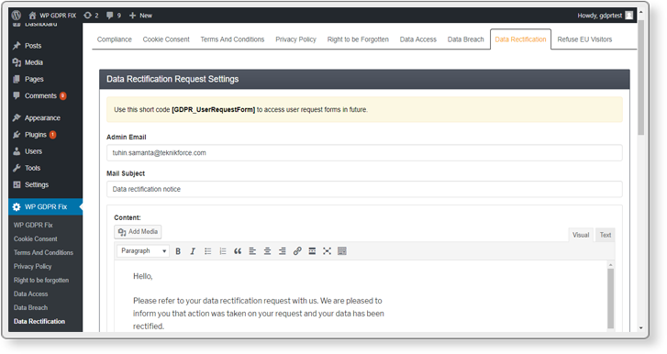
Task: Open Data Access in sidebar submenu
Action: pos(30,293)
